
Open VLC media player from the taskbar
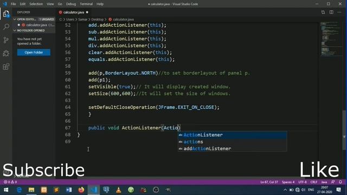pos(119,190)
